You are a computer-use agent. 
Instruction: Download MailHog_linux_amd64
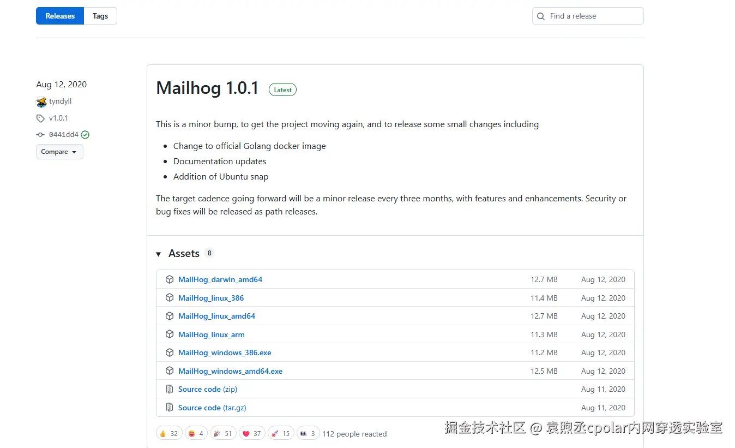click(x=216, y=316)
